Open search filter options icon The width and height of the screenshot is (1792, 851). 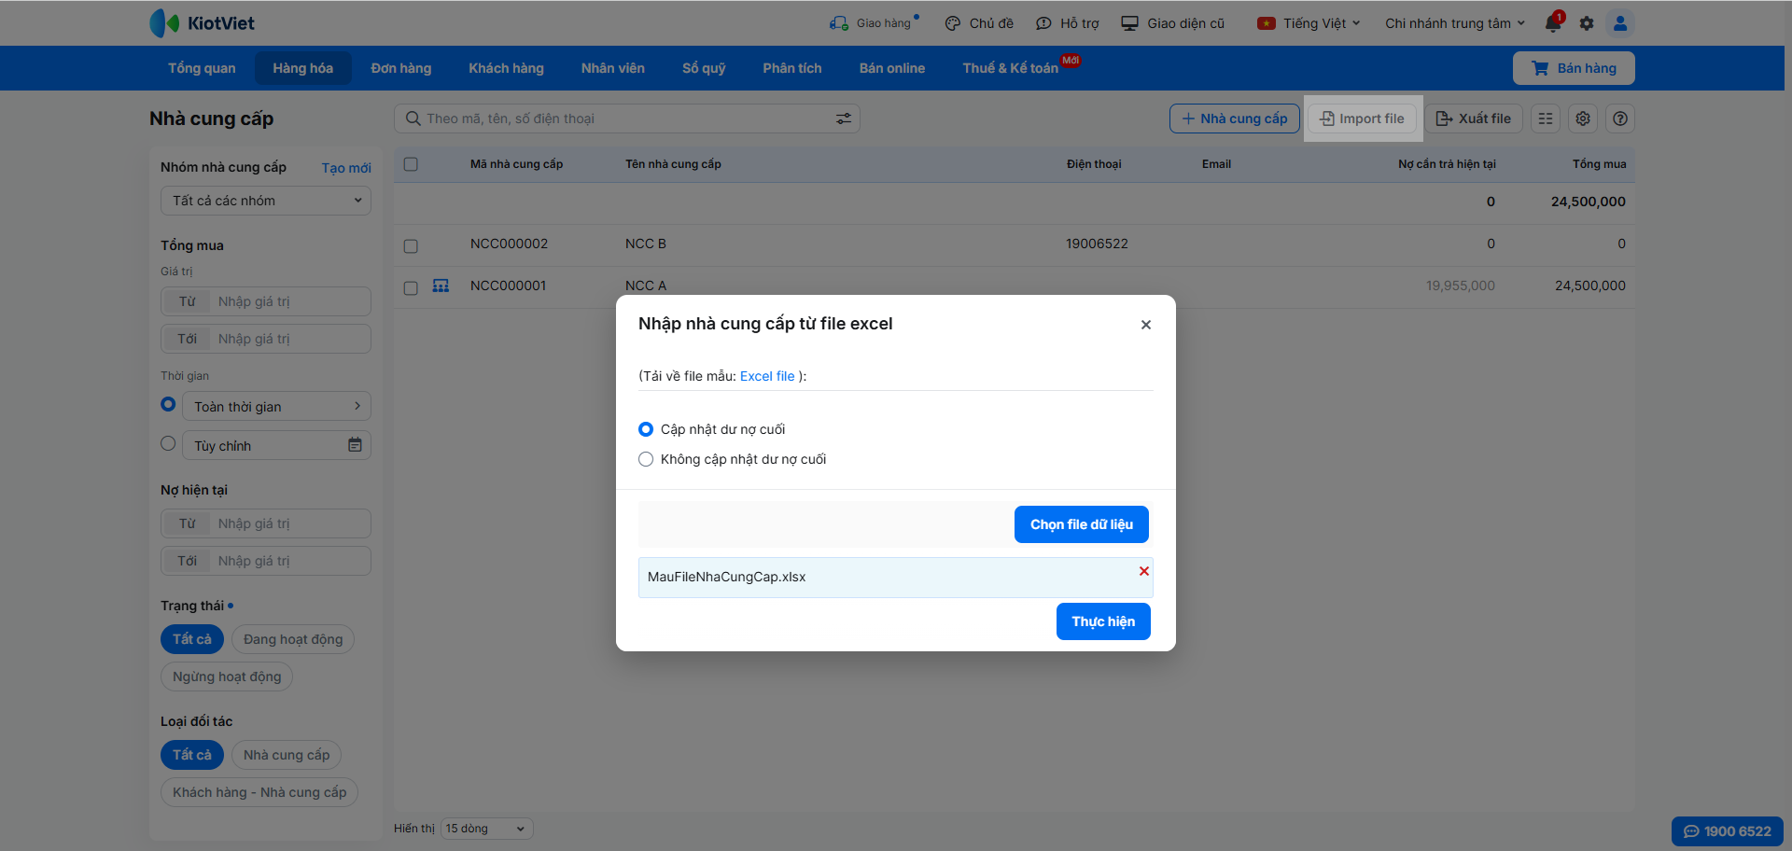click(x=844, y=119)
